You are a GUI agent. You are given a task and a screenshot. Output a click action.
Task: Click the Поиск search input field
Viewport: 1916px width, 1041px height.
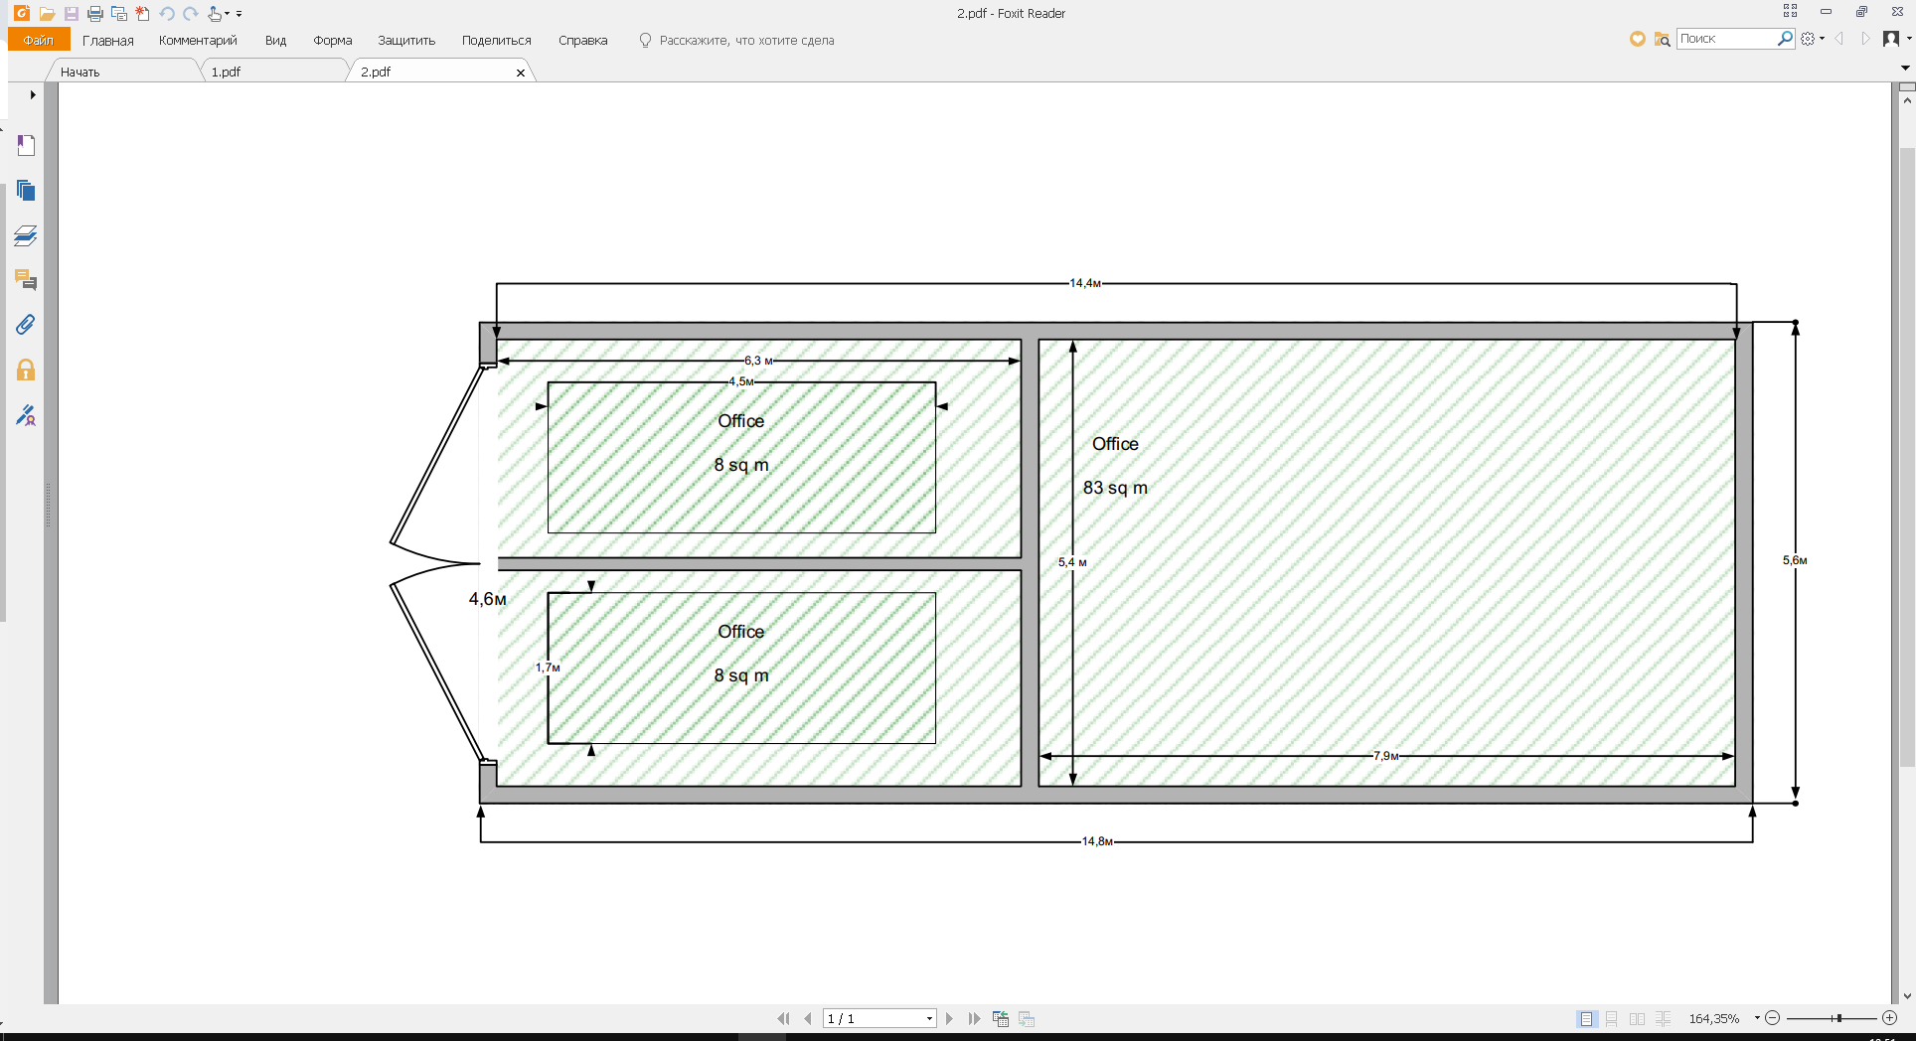click(x=1726, y=39)
